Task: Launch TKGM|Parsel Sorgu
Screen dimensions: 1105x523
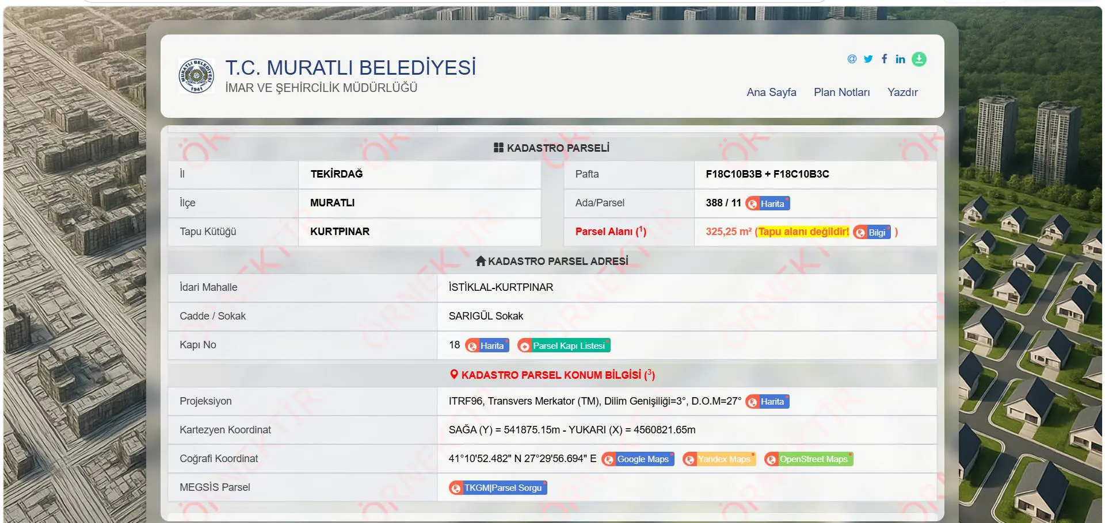Action: tap(498, 488)
